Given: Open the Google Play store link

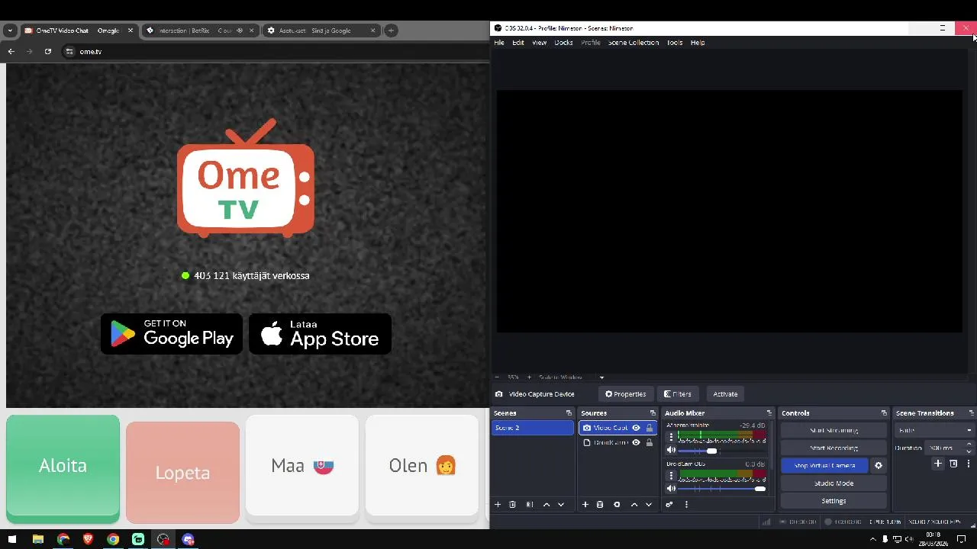Looking at the screenshot, I should click(172, 334).
